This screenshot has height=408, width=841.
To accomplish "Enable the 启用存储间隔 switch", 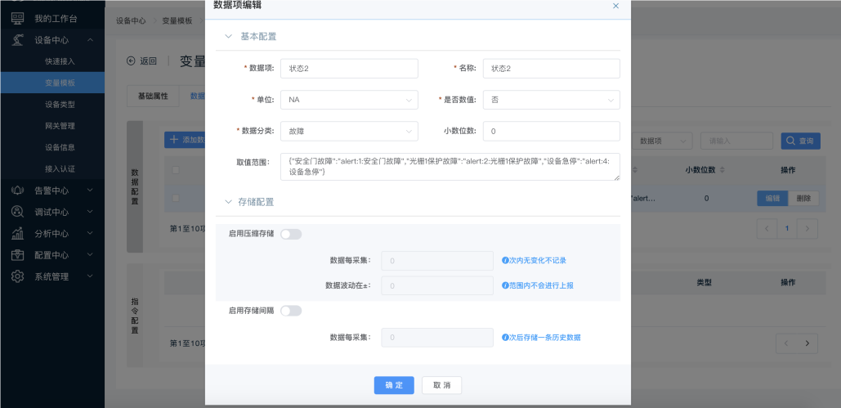I will [x=291, y=311].
